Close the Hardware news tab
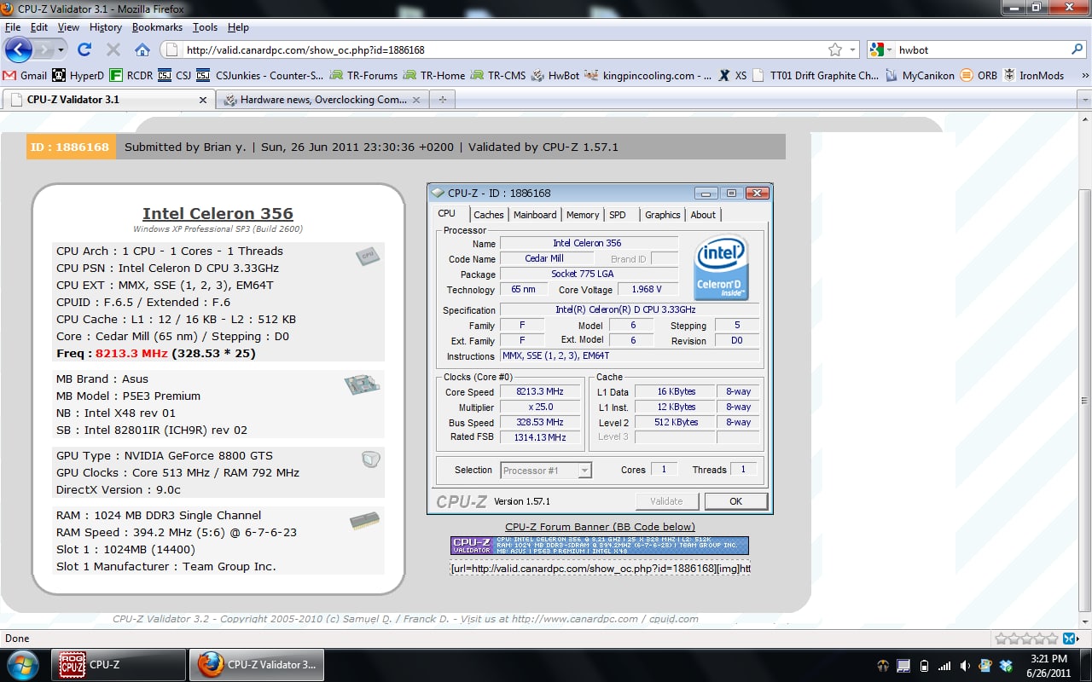The image size is (1092, 682). point(417,100)
